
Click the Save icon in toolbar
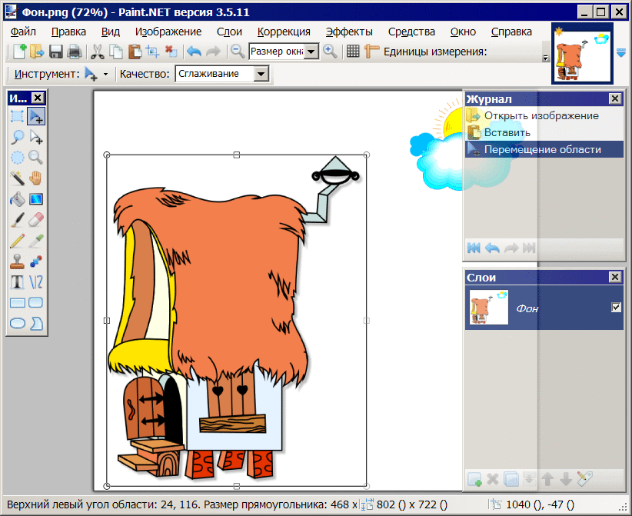tap(56, 52)
